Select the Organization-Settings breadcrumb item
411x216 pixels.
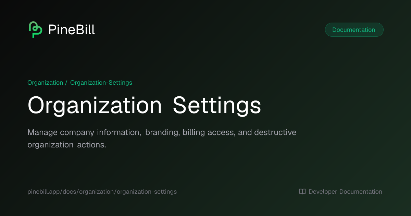101,83
